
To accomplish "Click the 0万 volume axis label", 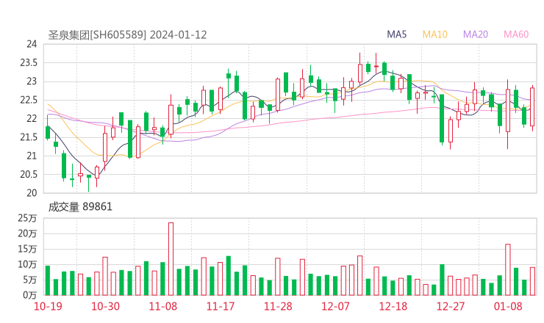I will click(x=30, y=295).
